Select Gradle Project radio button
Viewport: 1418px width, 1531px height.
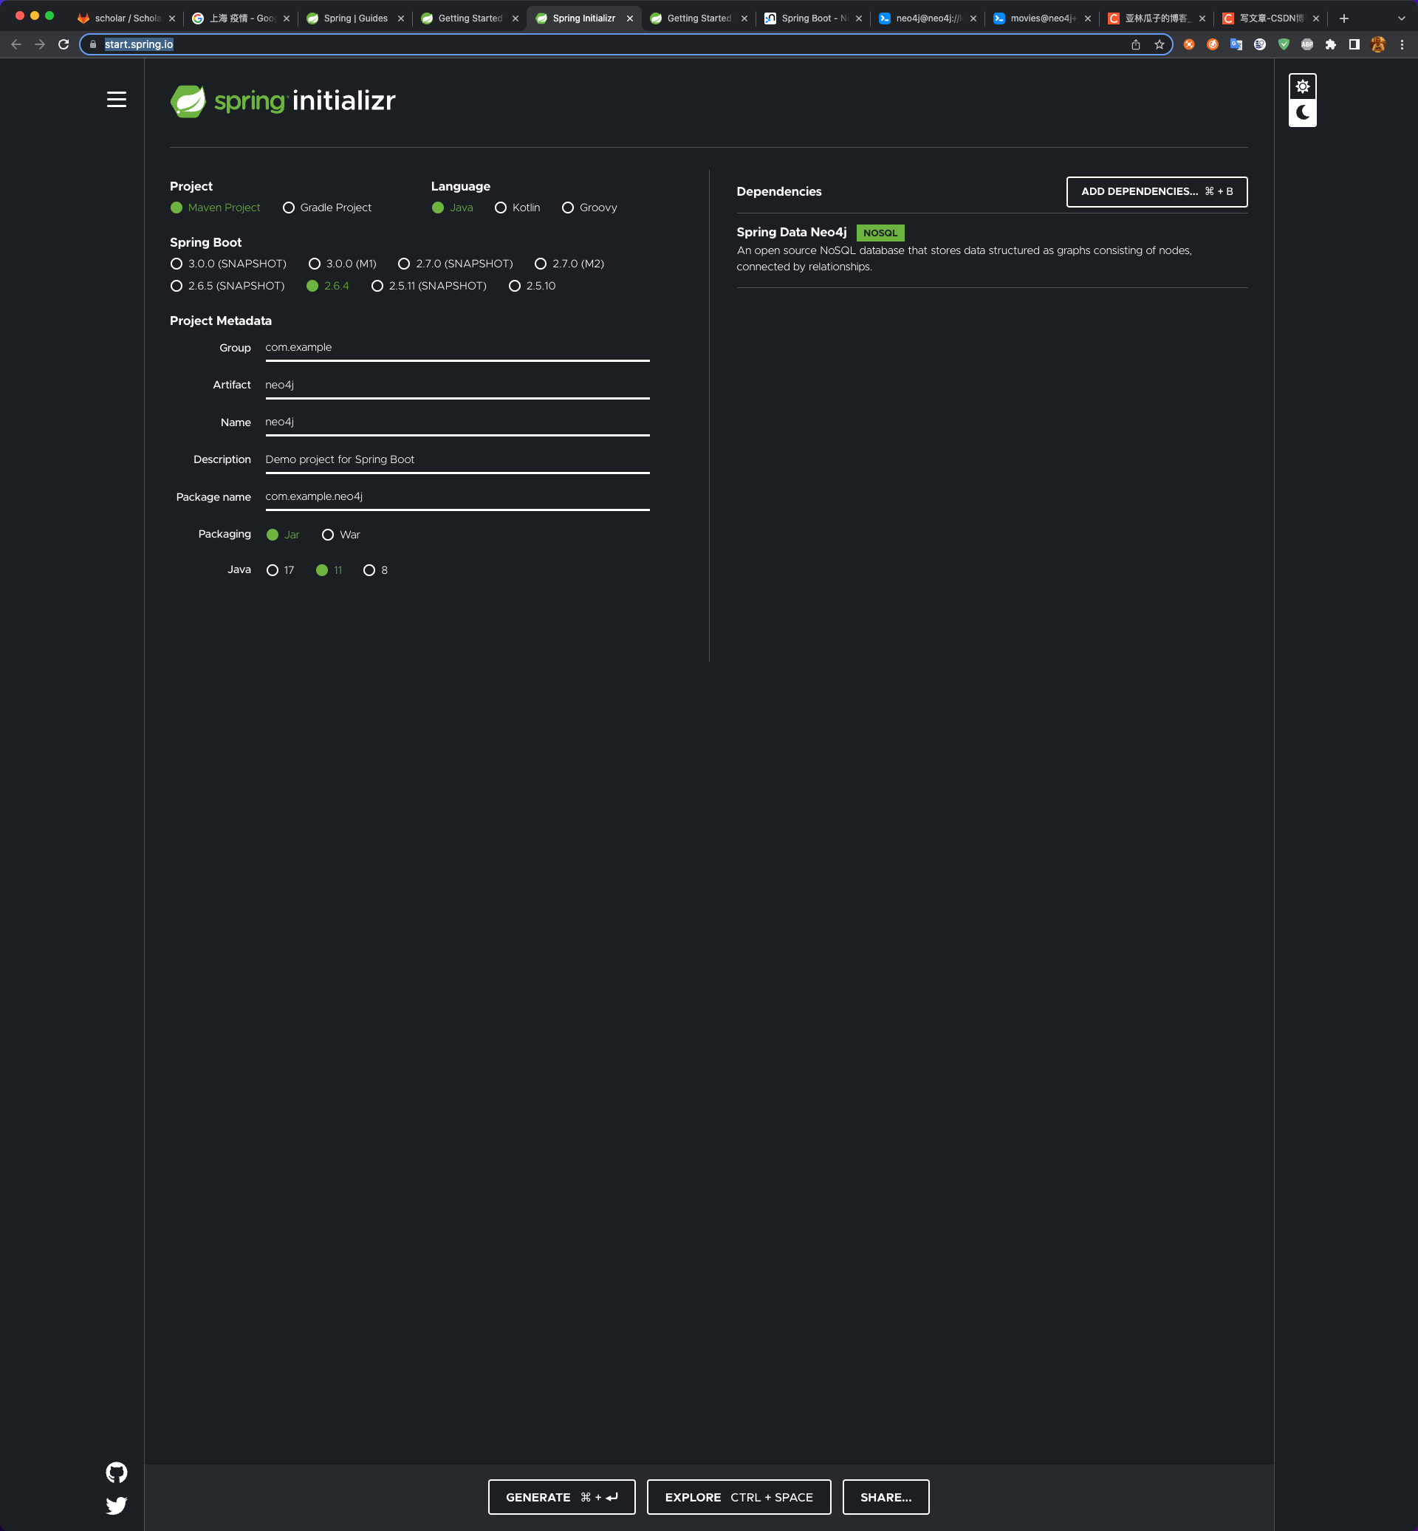click(328, 208)
